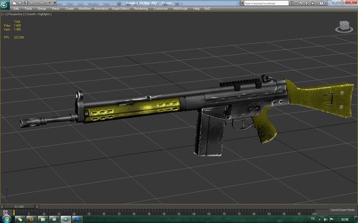Viewport: 358px width, 223px height.
Task: Click the taskbar icon left of 3ds Max
Action: [x=54, y=219]
